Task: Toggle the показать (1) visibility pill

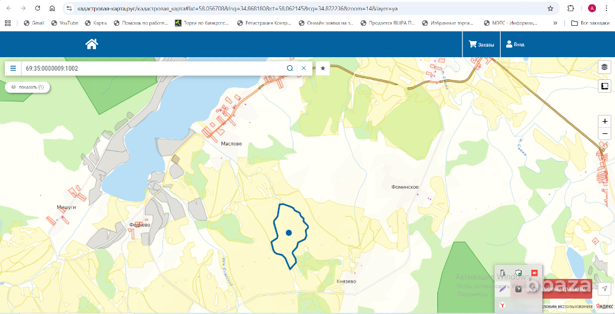Action: (x=28, y=87)
